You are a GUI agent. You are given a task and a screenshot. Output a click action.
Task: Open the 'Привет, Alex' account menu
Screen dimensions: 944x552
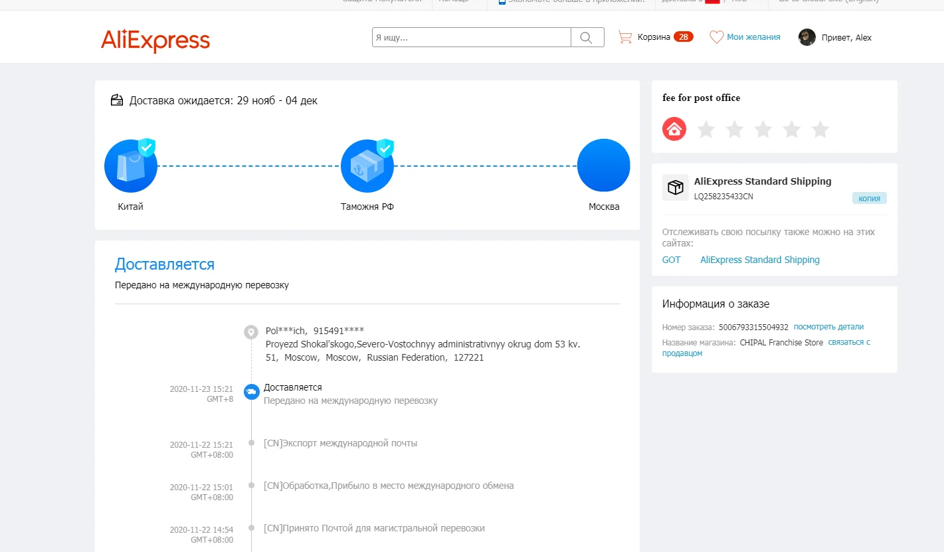click(846, 38)
